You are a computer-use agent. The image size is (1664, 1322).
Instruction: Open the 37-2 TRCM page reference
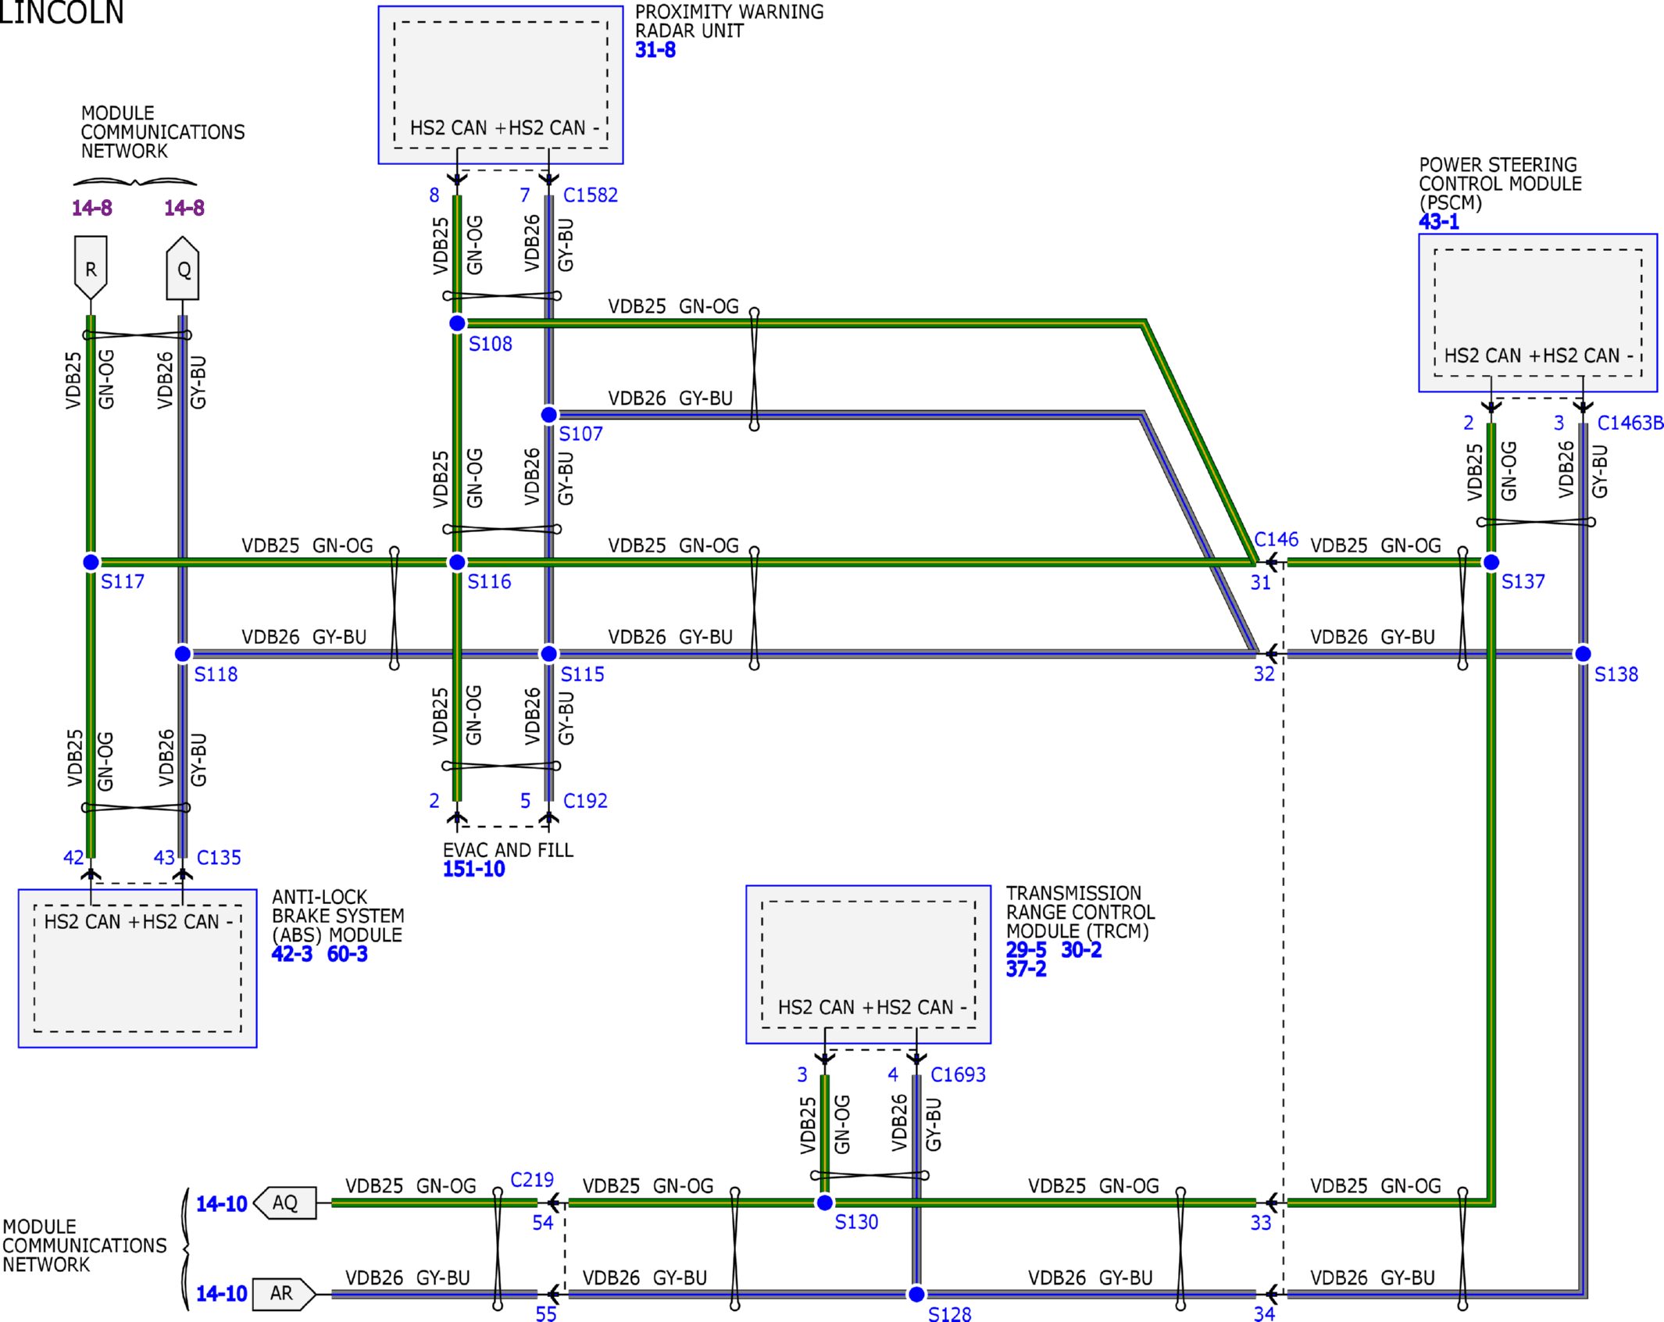click(x=1026, y=969)
